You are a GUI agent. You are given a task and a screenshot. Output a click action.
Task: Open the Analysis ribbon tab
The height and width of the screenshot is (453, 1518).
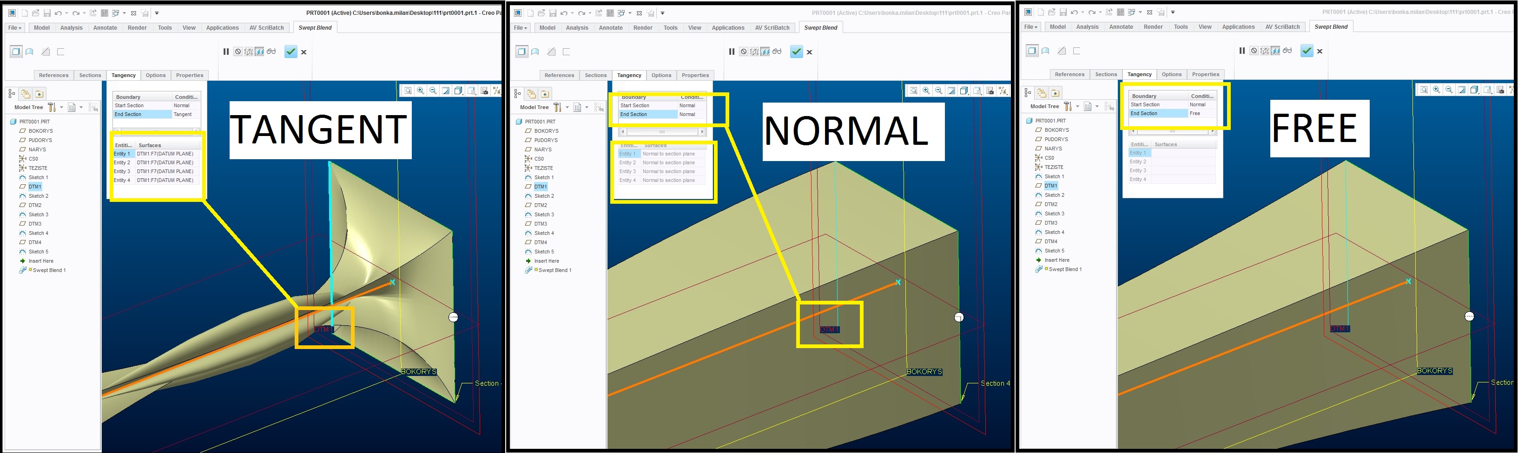click(70, 27)
